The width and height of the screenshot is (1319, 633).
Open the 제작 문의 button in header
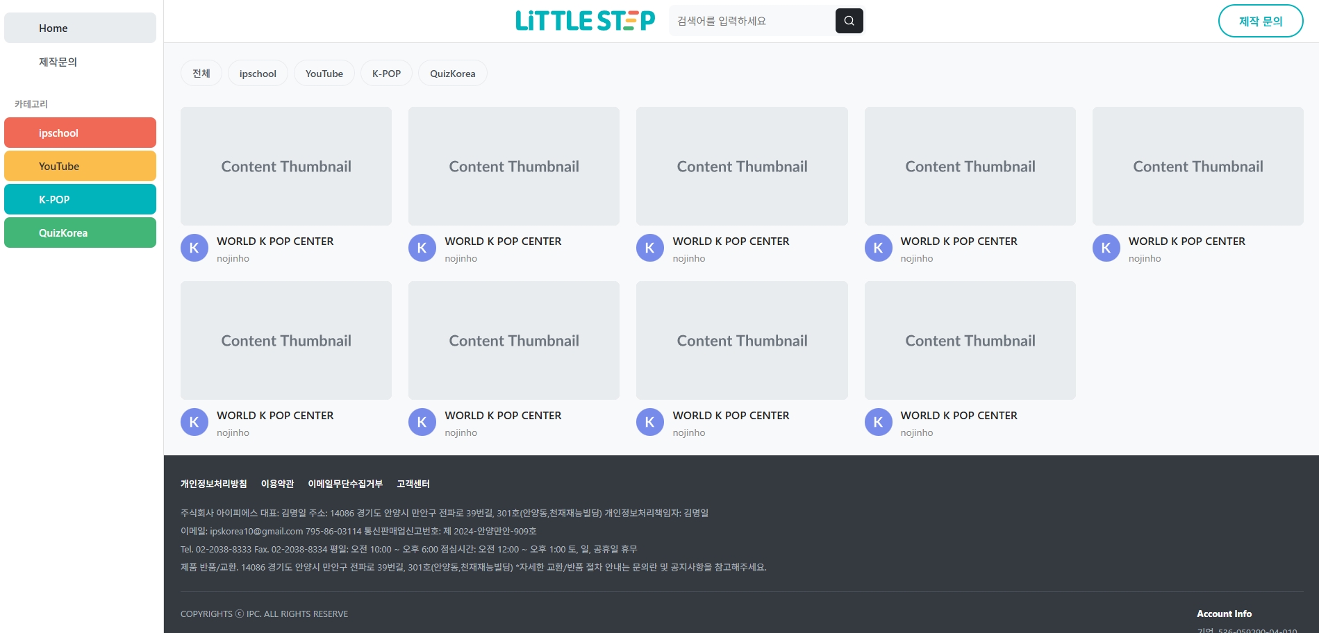[x=1260, y=22]
